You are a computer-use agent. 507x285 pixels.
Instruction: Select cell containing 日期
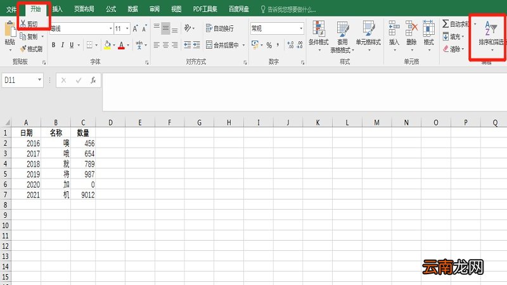coord(26,133)
